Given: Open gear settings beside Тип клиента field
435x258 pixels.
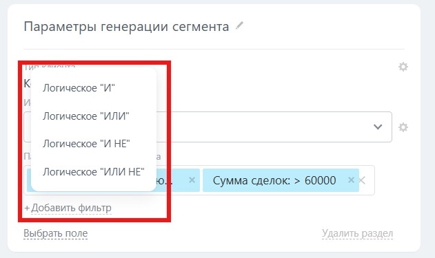Looking at the screenshot, I should 403,67.
